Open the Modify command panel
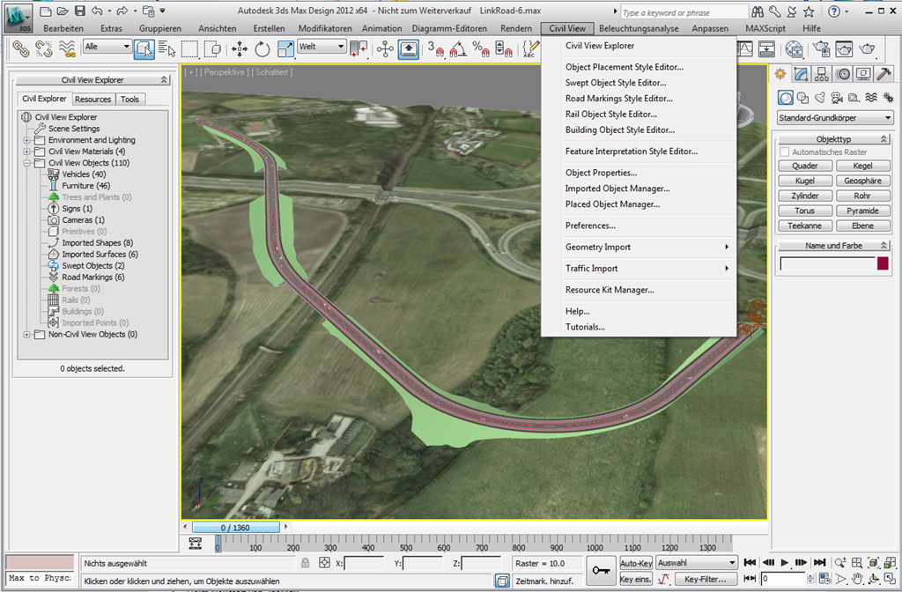Screen dimensions: 902x592 (801, 73)
